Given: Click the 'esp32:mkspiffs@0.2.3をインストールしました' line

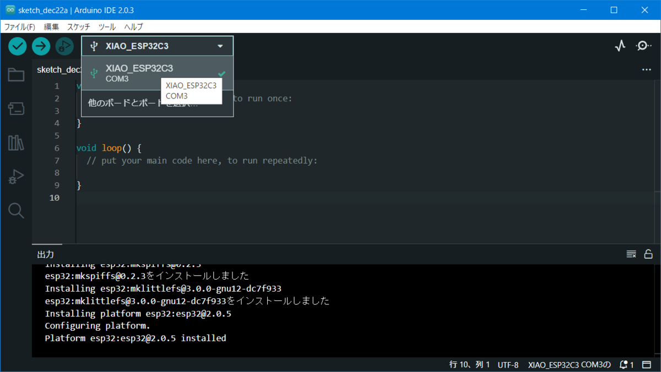Looking at the screenshot, I should [147, 276].
